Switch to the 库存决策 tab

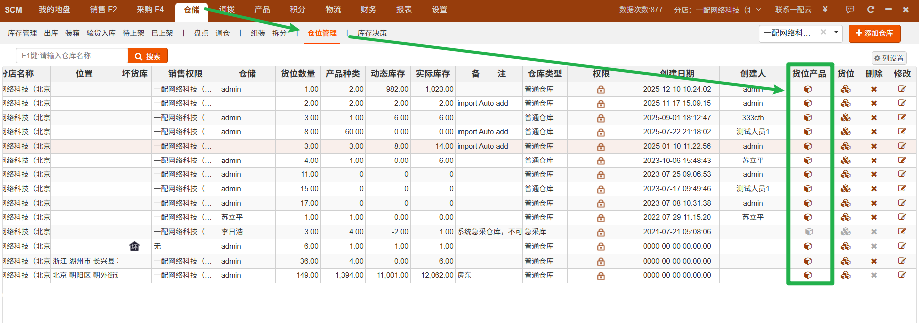pyautogui.click(x=372, y=33)
